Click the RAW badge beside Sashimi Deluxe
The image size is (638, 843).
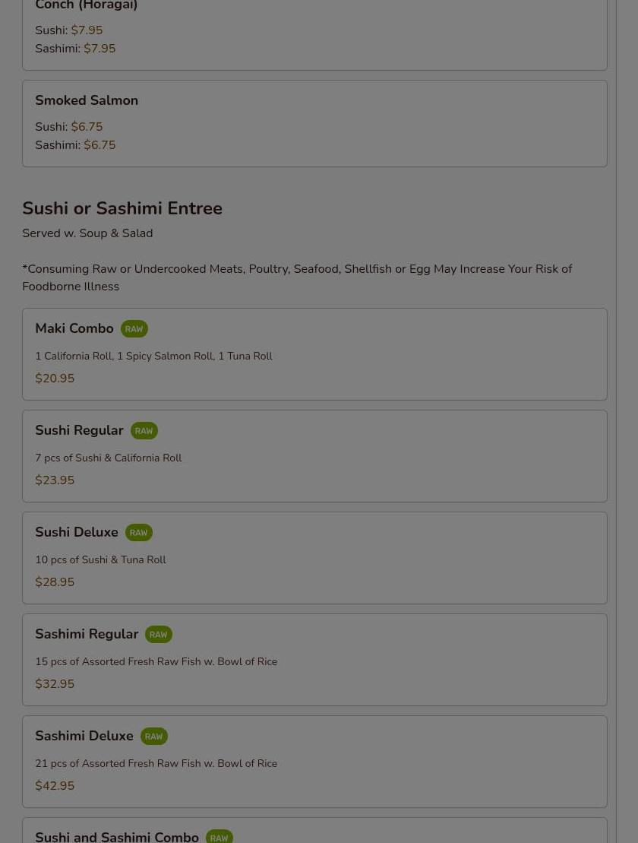coord(153,737)
